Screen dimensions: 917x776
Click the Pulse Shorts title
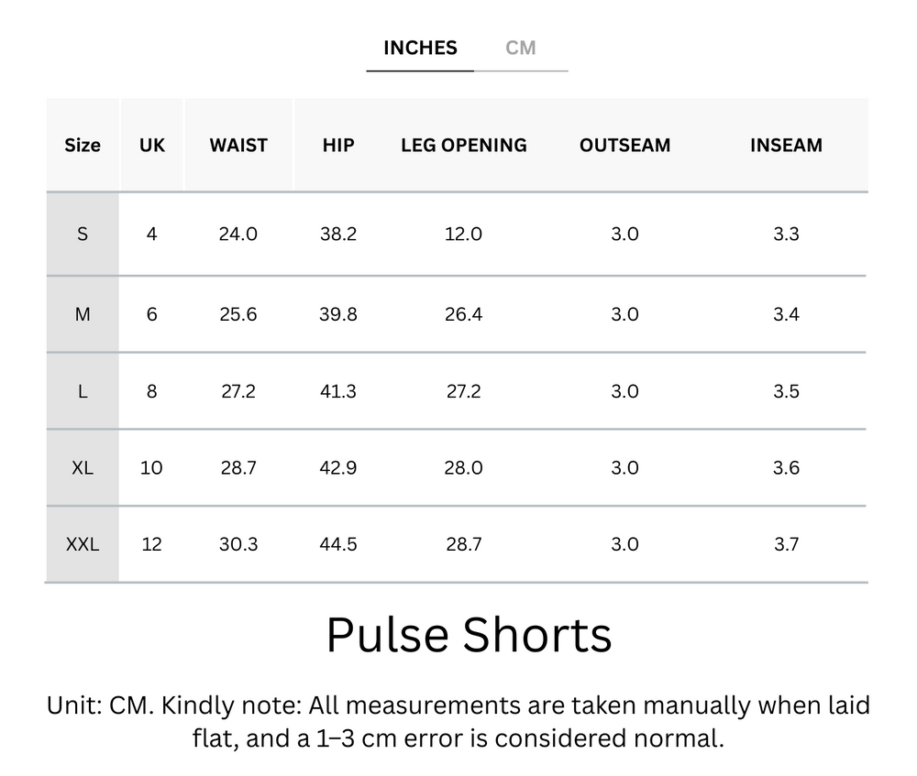click(469, 634)
